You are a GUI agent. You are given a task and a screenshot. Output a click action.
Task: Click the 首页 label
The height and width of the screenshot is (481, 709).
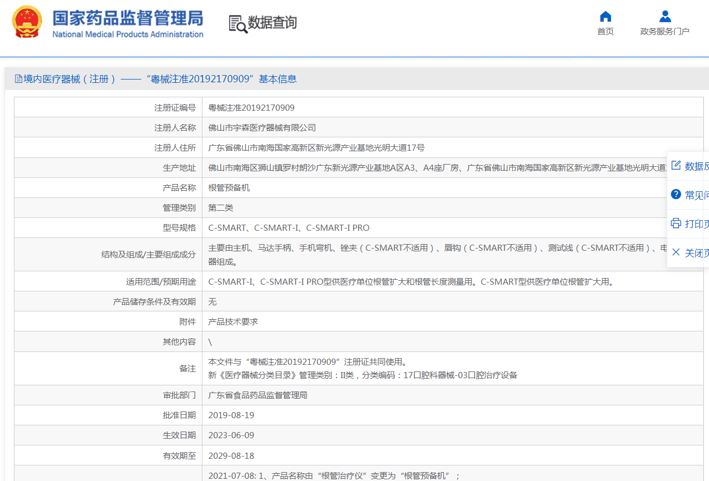coord(606,32)
